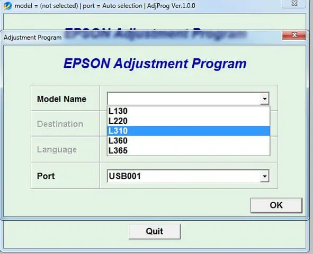Pick L360 in the dropdown list
Image resolution: width=313 pixels, height=254 pixels.
tap(189, 141)
